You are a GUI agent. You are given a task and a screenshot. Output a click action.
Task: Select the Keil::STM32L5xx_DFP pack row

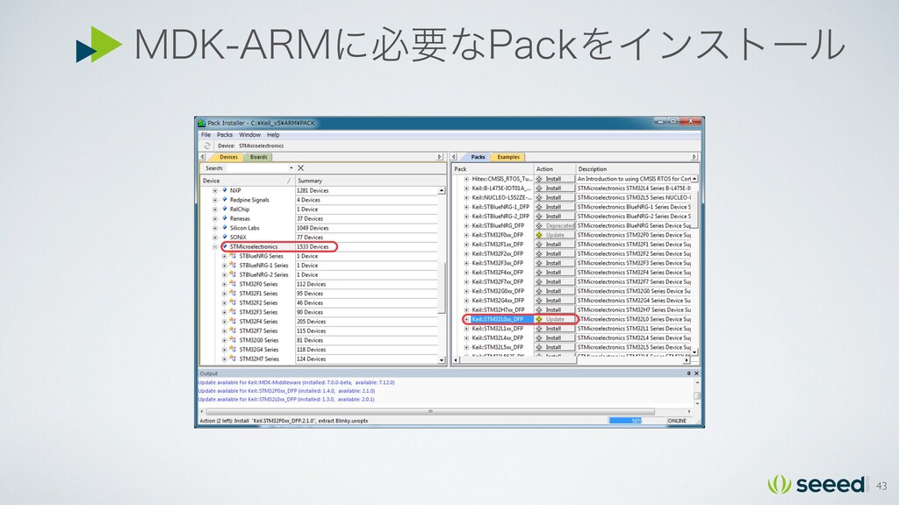[497, 347]
